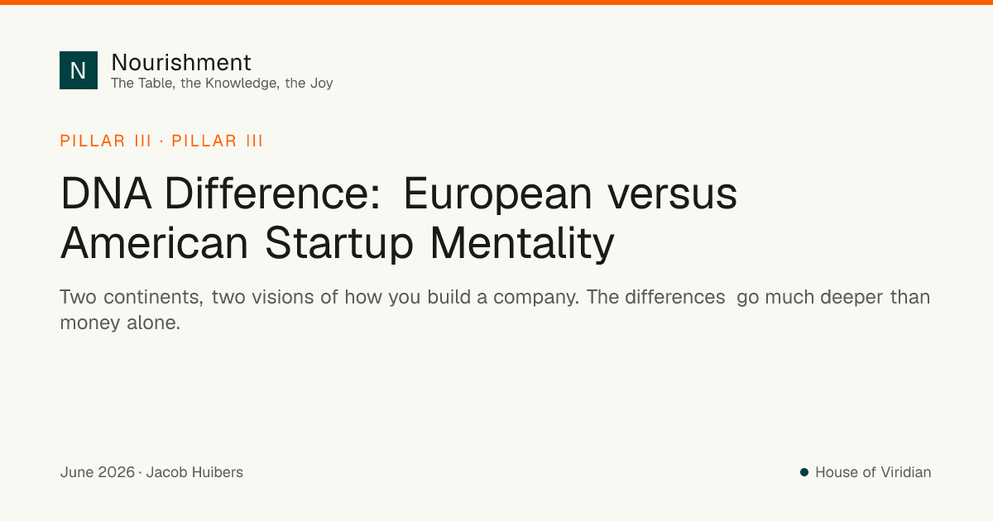Click the American Startup Mentality headline line
993x521 pixels.
coord(338,243)
